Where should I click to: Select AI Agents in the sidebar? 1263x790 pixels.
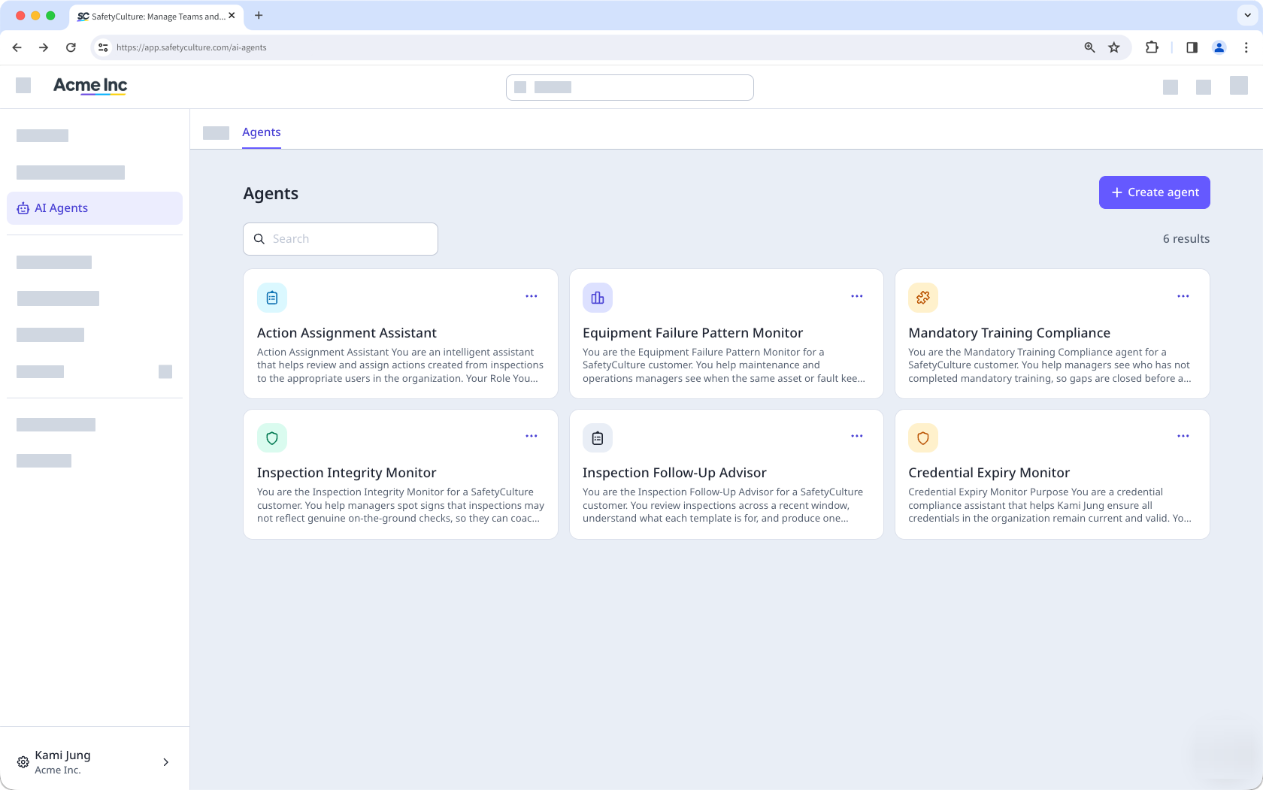pyautogui.click(x=95, y=208)
